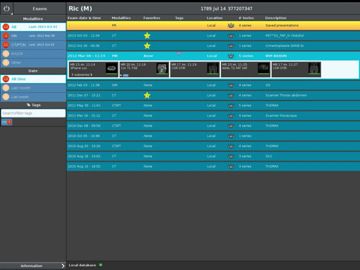
Task: Click viewer icon on 2010 Oct 05 row
Action: click(x=231, y=136)
